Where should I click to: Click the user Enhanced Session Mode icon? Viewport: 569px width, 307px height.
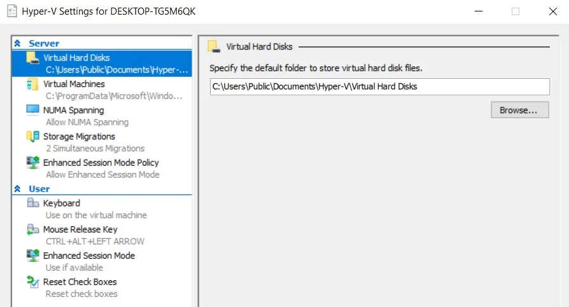coord(32,256)
